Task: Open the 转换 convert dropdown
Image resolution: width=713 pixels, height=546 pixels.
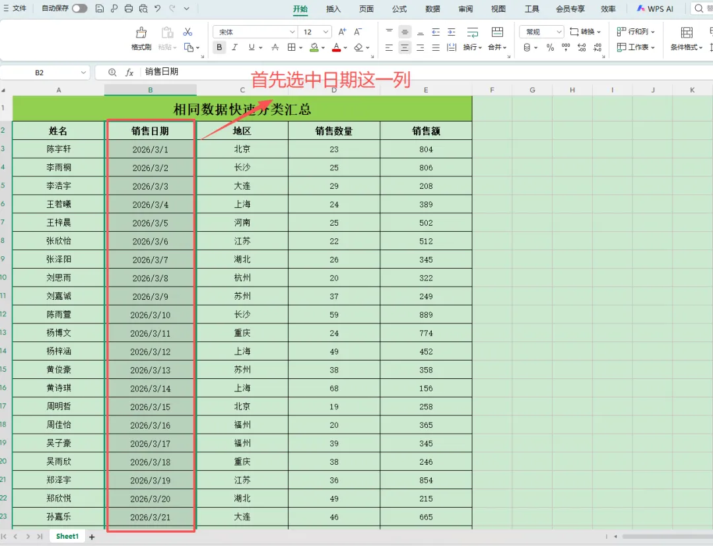Action: [x=585, y=32]
